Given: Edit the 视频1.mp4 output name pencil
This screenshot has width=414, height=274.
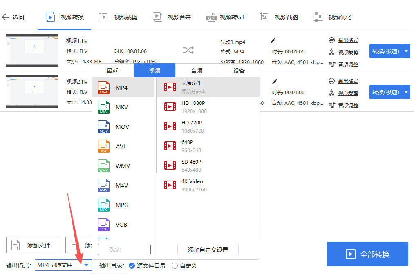Looking at the screenshot, I should click(x=273, y=41).
